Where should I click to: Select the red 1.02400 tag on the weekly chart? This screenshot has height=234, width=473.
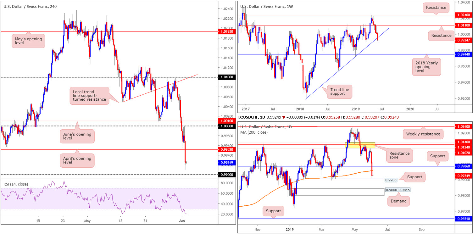464,15
